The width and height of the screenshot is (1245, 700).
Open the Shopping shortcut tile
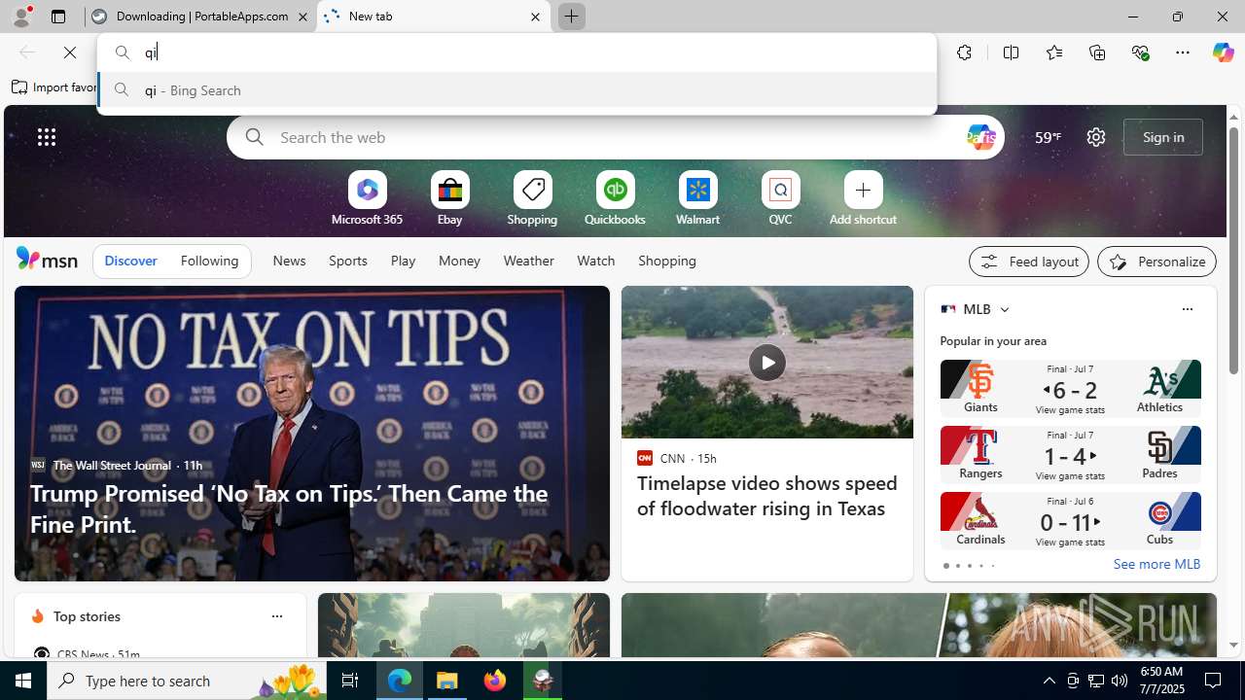pos(532,200)
